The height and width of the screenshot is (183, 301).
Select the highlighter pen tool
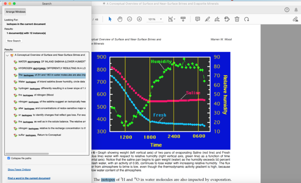pyautogui.click(x=207, y=19)
